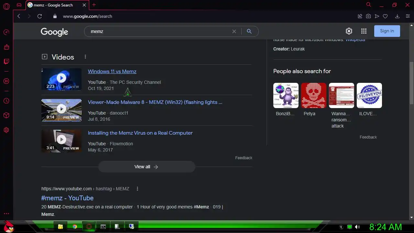The height and width of the screenshot is (233, 414).
Task: Click the Google logo
Action: 54,32
